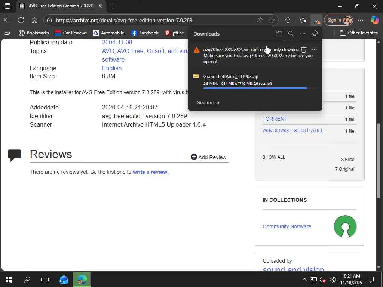Open the Windows Start menu

9,280
